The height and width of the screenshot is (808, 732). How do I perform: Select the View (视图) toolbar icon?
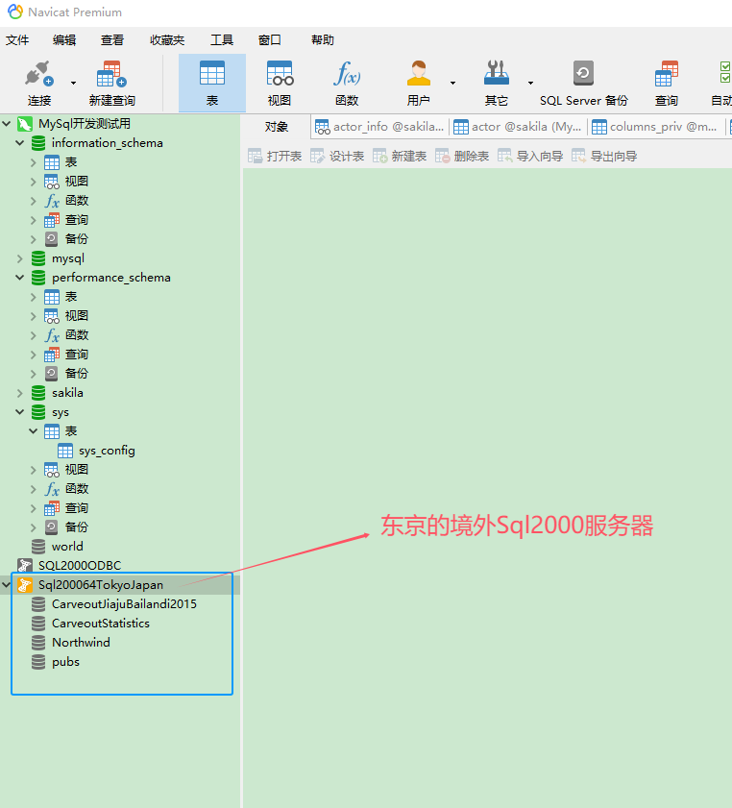pos(280,73)
